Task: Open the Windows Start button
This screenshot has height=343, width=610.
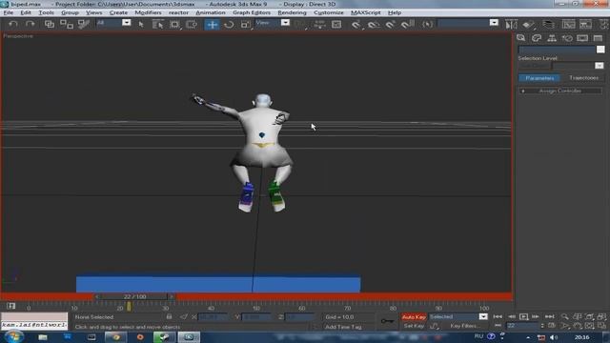Action: pos(13,336)
